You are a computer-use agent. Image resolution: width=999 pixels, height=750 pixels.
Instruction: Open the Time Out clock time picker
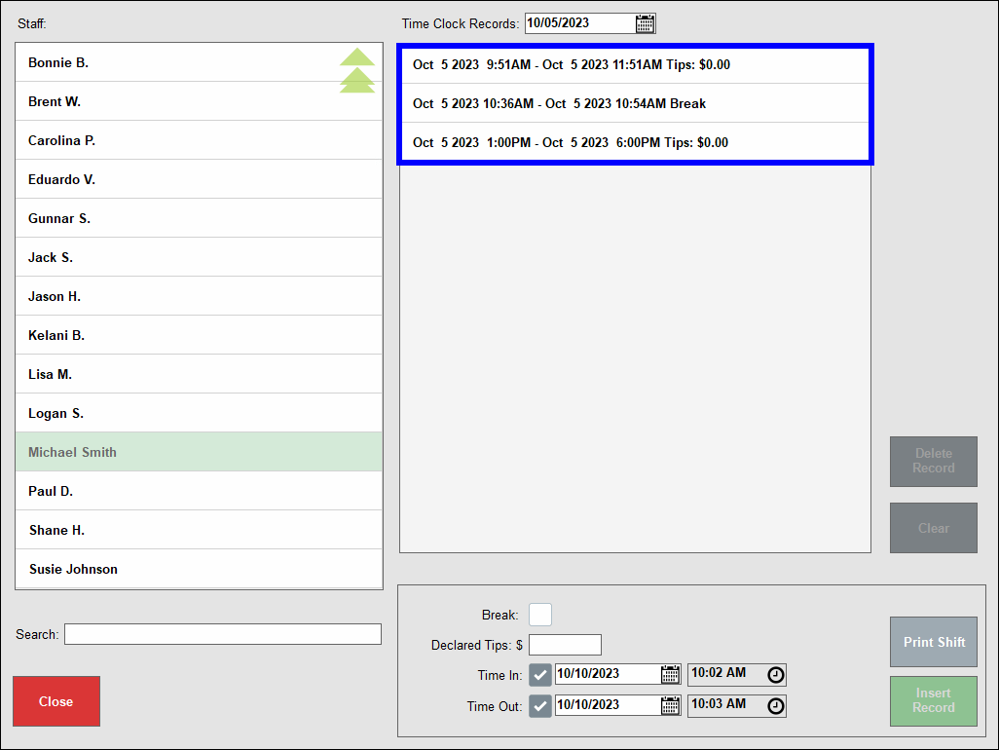click(x=775, y=705)
